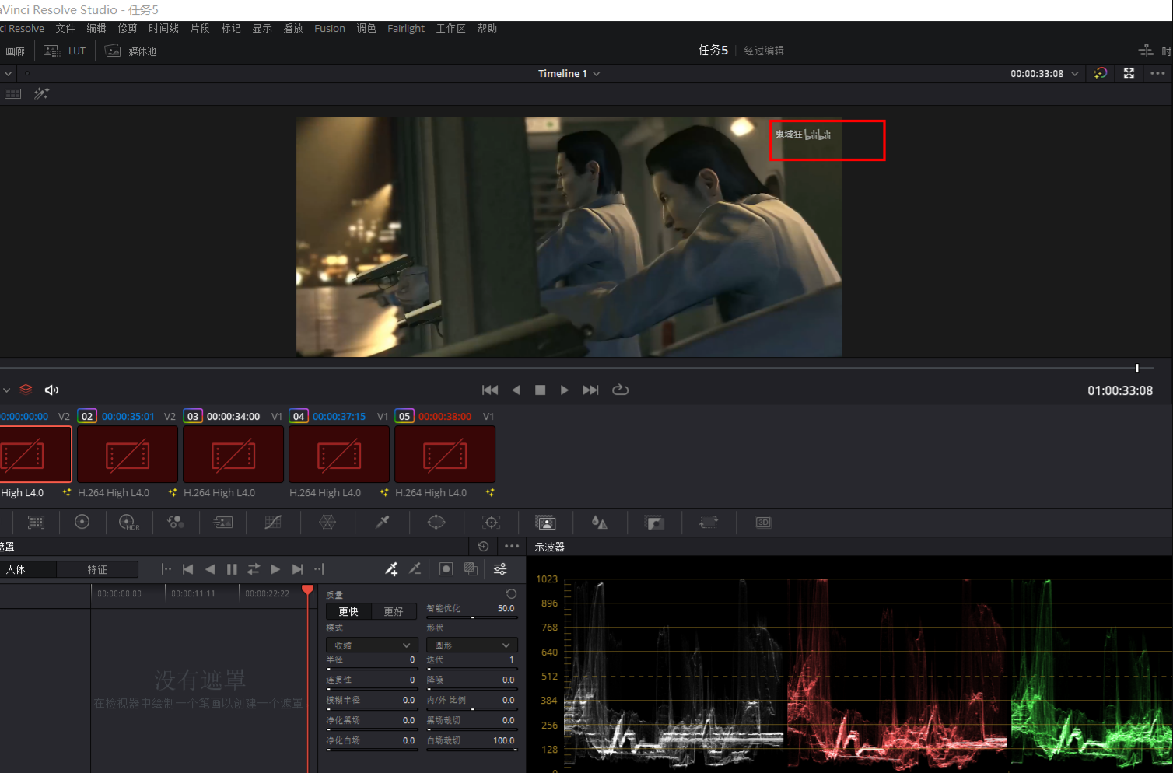The width and height of the screenshot is (1173, 773).
Task: Open the HDR color wheels palette
Action: (128, 523)
